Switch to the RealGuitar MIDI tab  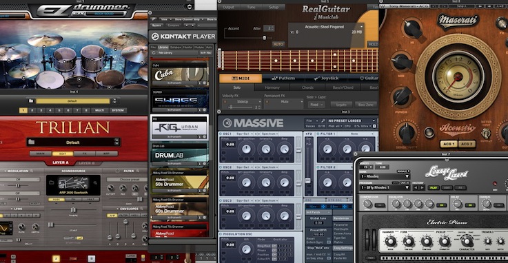point(241,78)
